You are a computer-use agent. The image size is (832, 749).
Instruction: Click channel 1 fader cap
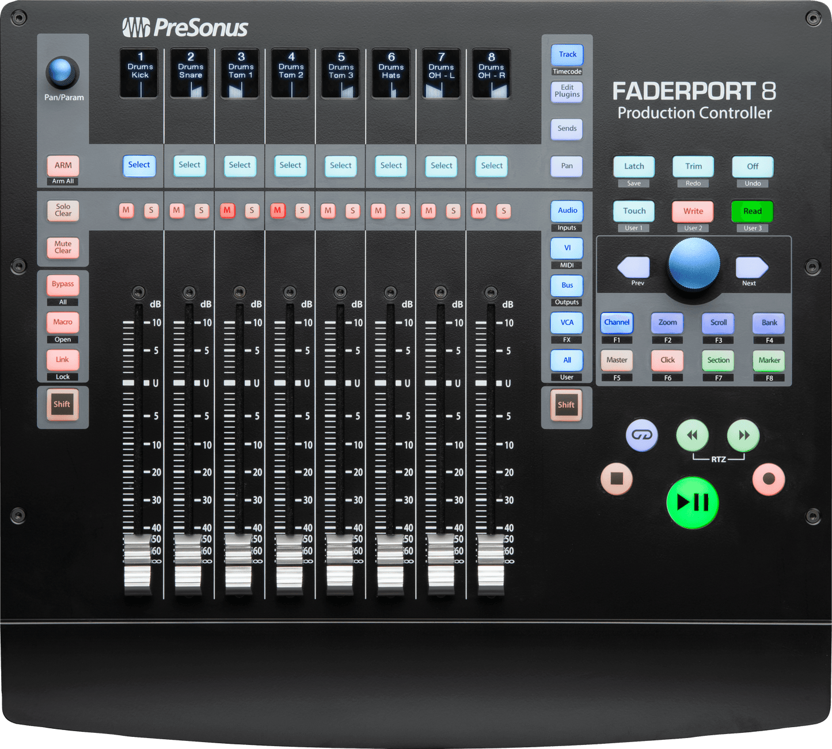(x=138, y=564)
